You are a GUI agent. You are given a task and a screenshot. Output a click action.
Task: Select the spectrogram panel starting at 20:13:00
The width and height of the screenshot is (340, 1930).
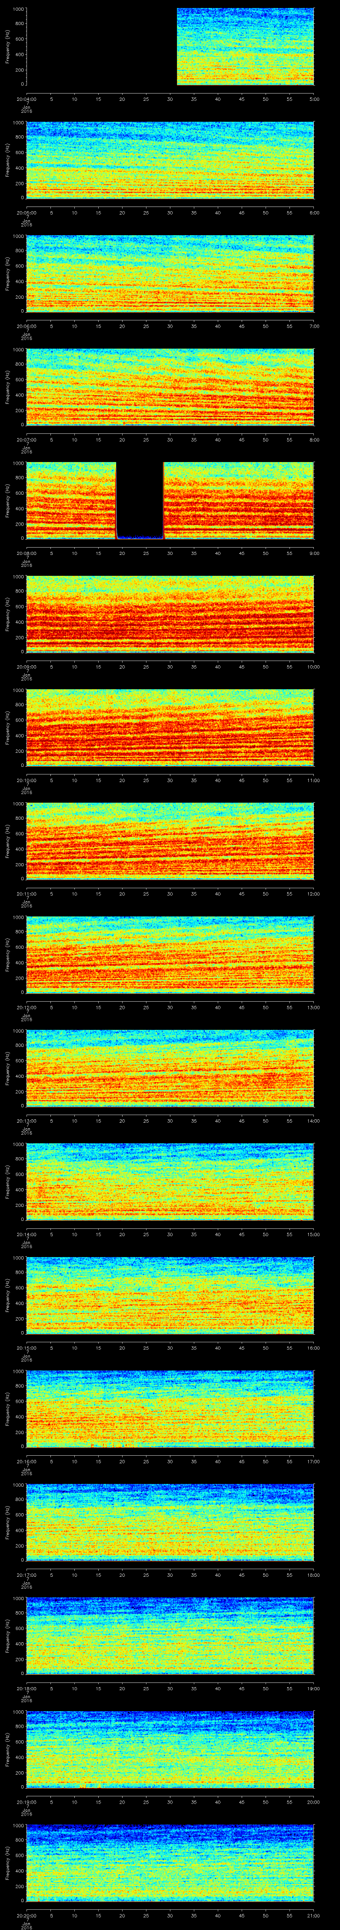click(170, 1068)
